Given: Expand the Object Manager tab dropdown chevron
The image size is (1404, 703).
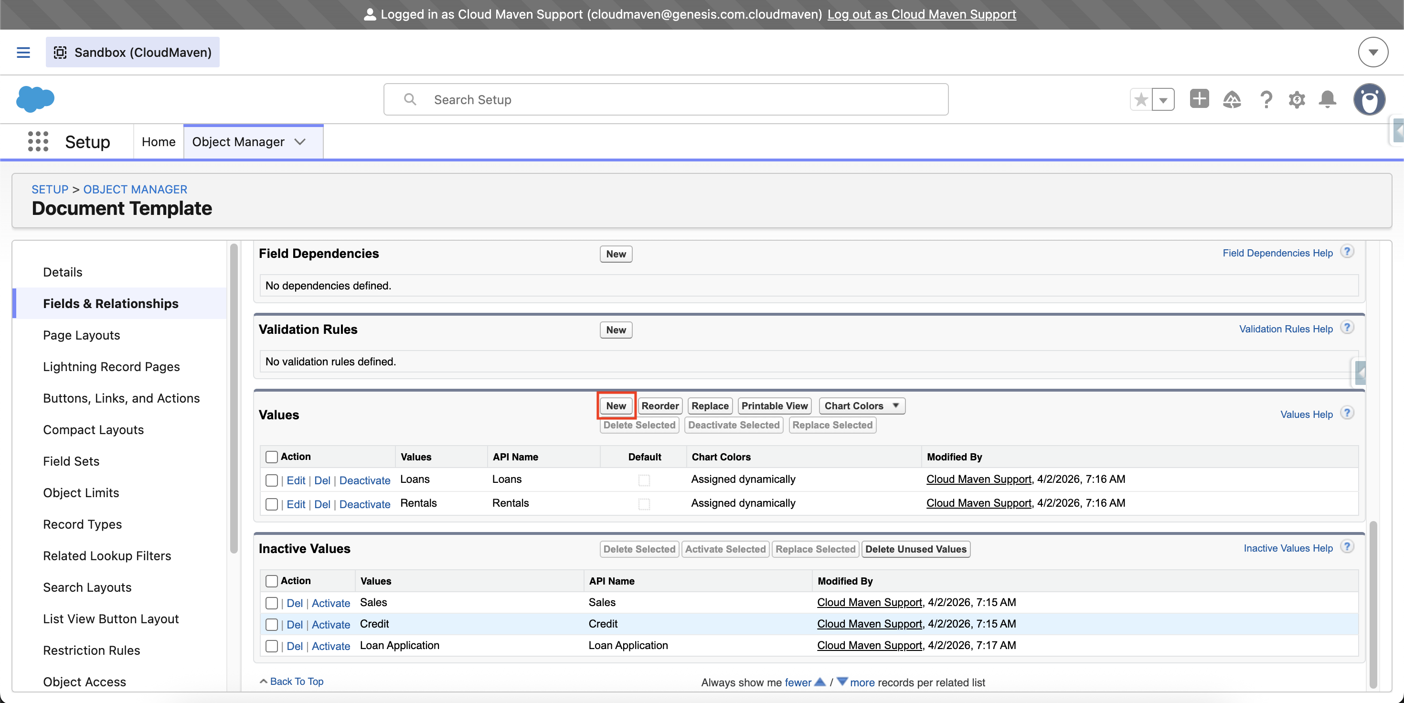Looking at the screenshot, I should pos(300,142).
